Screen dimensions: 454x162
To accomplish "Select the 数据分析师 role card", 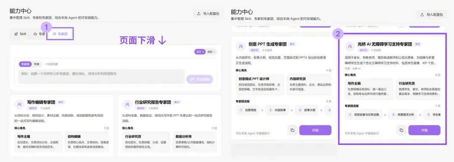I will point(195,142).
